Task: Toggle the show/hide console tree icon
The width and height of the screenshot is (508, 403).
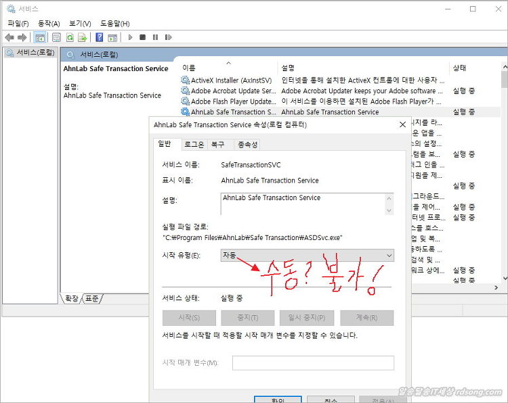Action: pyautogui.click(x=40, y=37)
